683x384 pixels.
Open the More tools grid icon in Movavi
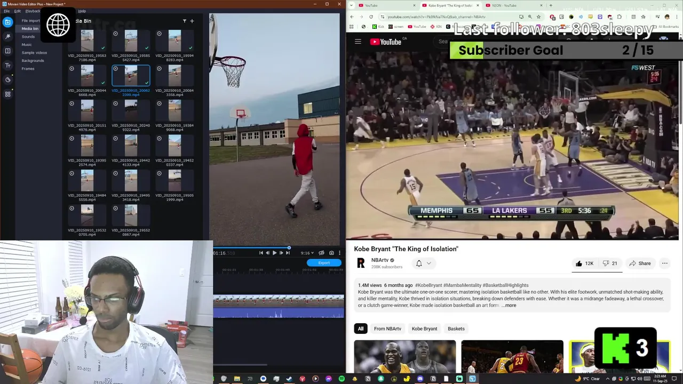pyautogui.click(x=7, y=94)
